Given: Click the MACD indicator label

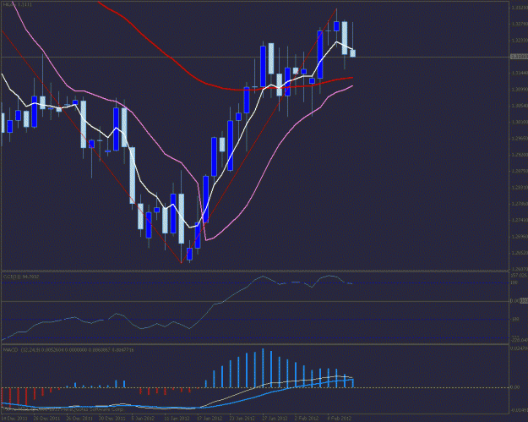Looking at the screenshot, I should coord(68,350).
